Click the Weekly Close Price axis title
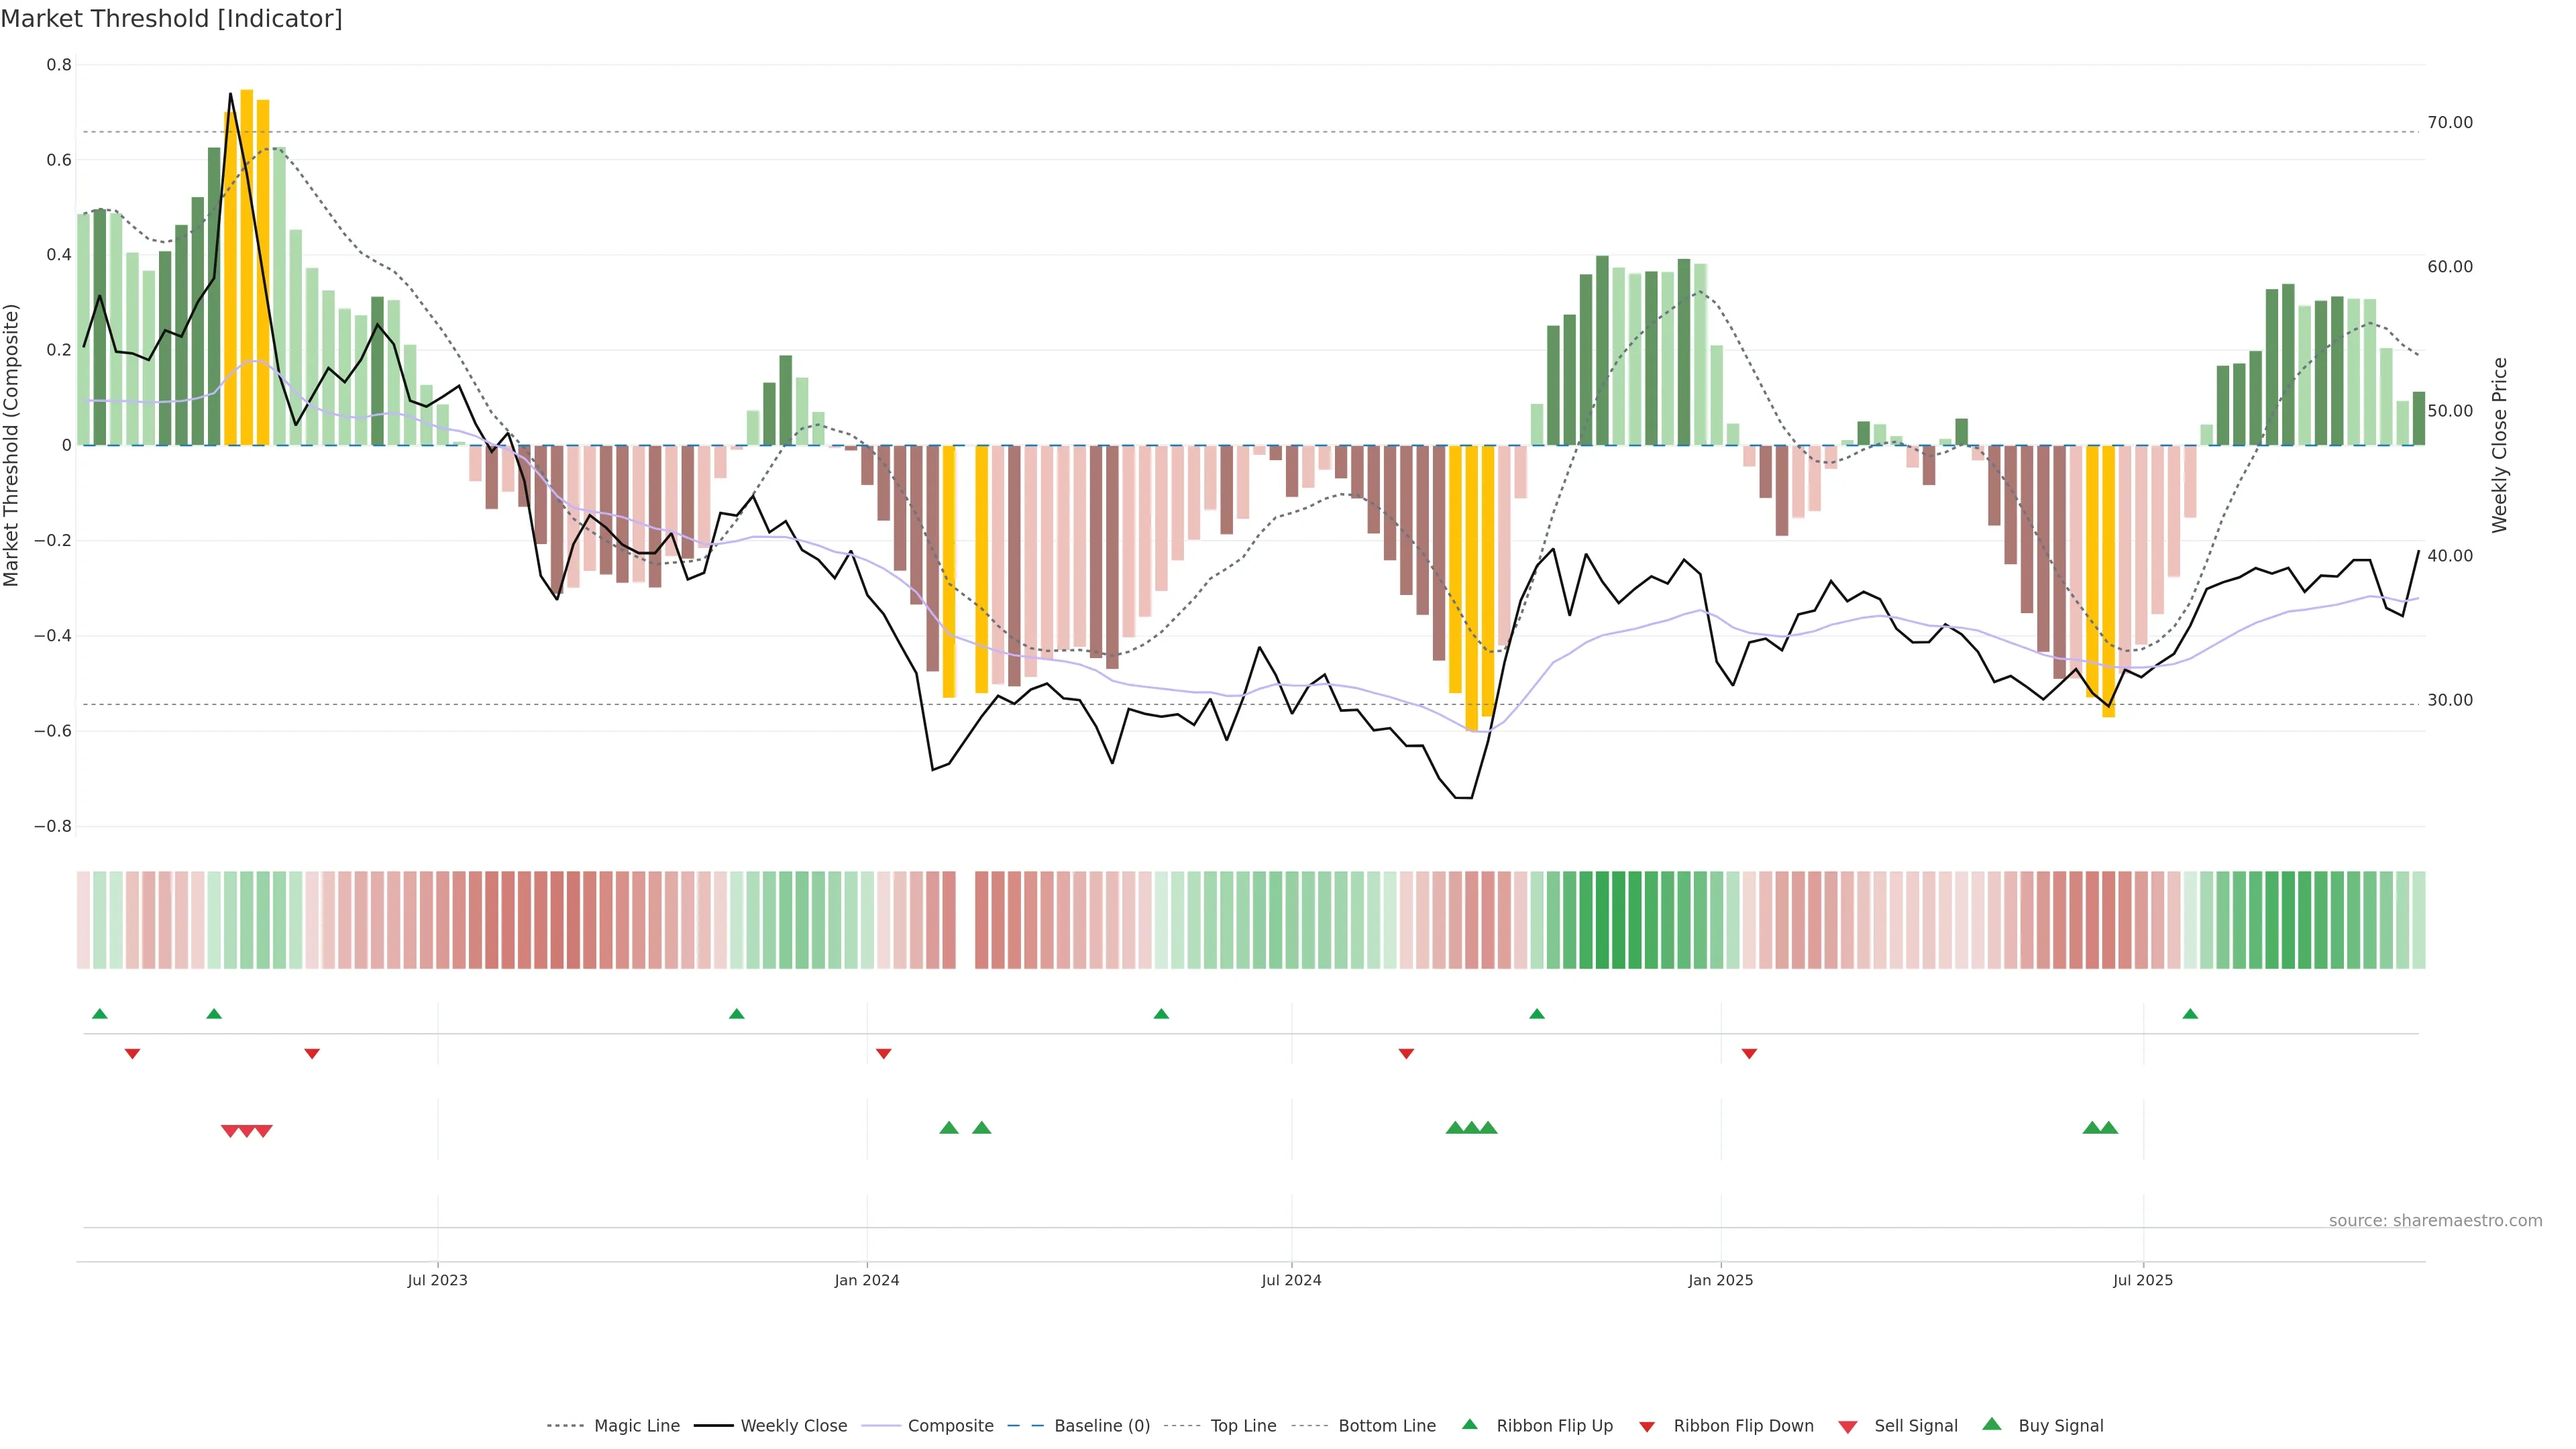The image size is (2576, 1449). pos(2500,445)
